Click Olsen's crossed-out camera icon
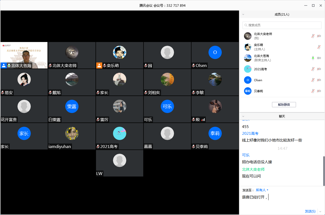Image resolution: width=325 pixels, height=215 pixels. click(319, 80)
